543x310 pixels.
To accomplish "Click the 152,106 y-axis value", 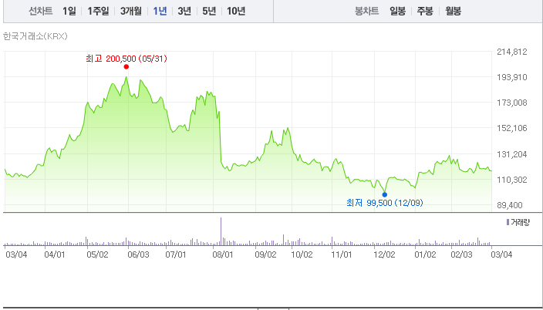I will pos(512,128).
